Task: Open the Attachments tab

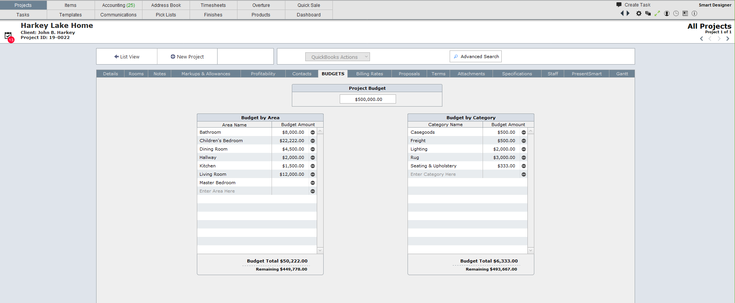Action: tap(471, 74)
